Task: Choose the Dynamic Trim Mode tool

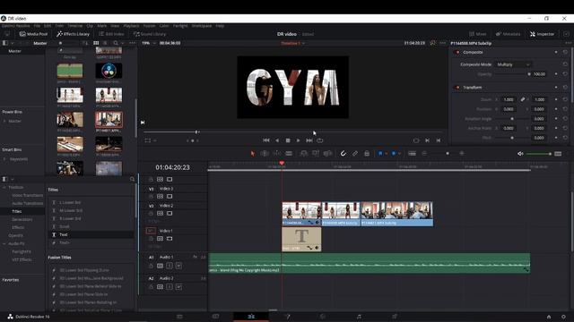Action: coord(277,154)
